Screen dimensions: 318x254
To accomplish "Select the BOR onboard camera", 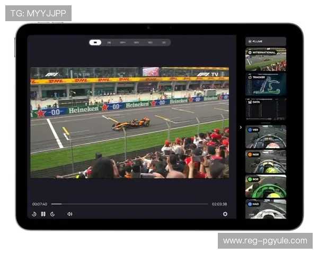I will click(x=266, y=186).
